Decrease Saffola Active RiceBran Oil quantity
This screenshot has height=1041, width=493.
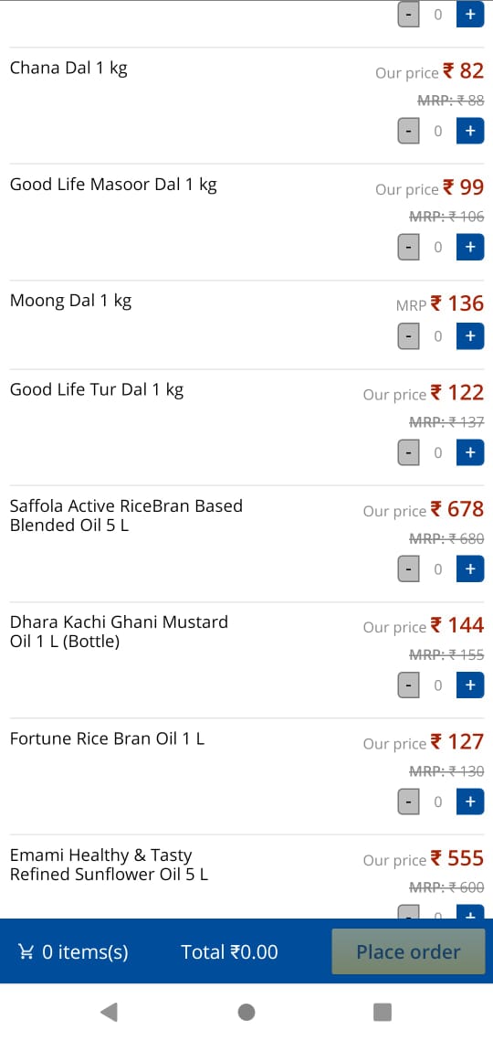408,568
